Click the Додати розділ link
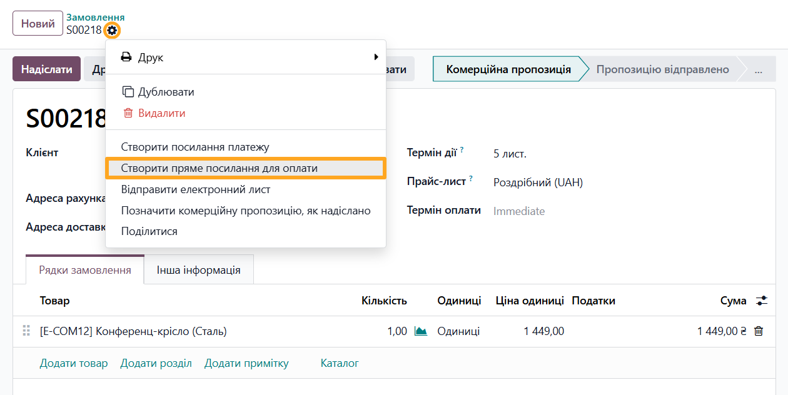Viewport: 788px width, 395px height. tap(156, 363)
